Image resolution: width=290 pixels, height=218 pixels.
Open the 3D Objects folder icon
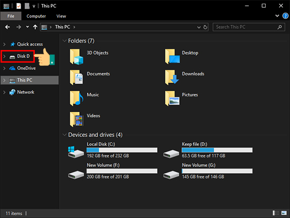(76, 57)
